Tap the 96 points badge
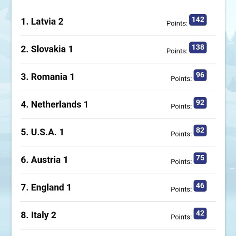Screen dimensions: 236x236 pyautogui.click(x=200, y=75)
